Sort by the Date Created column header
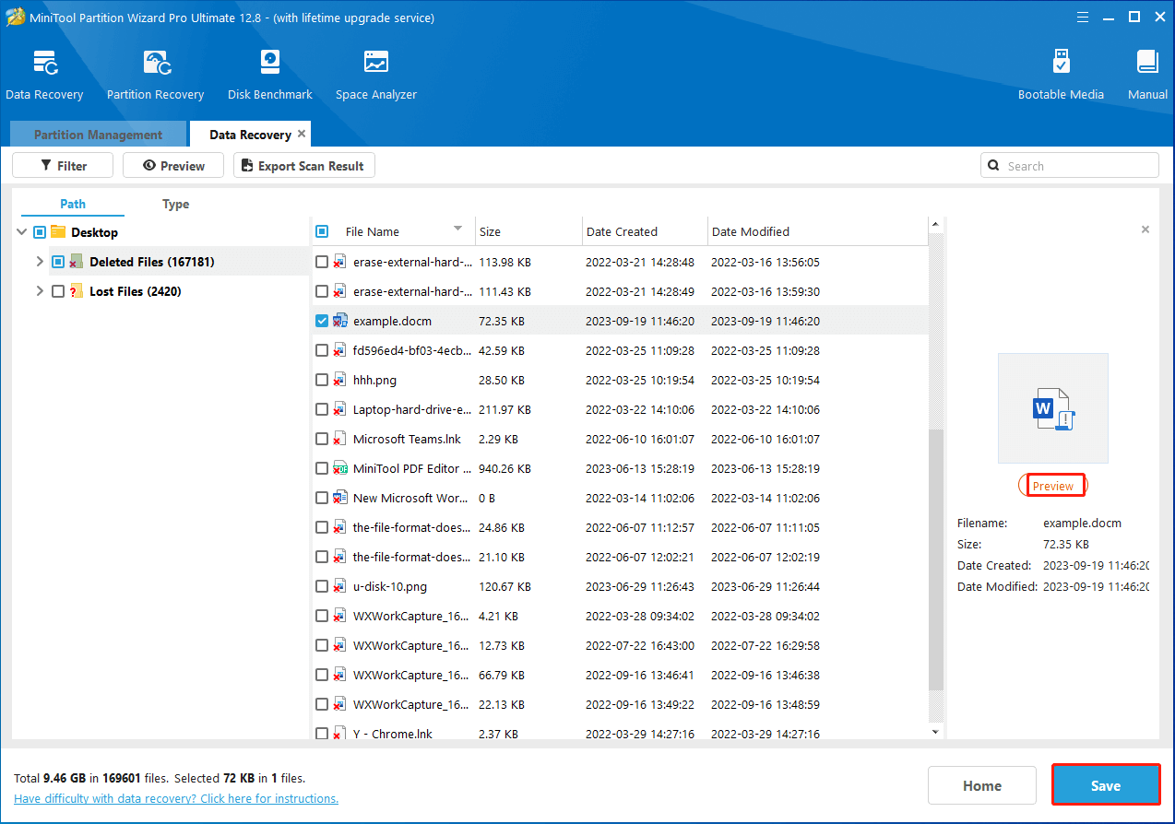The width and height of the screenshot is (1175, 824). pos(645,231)
